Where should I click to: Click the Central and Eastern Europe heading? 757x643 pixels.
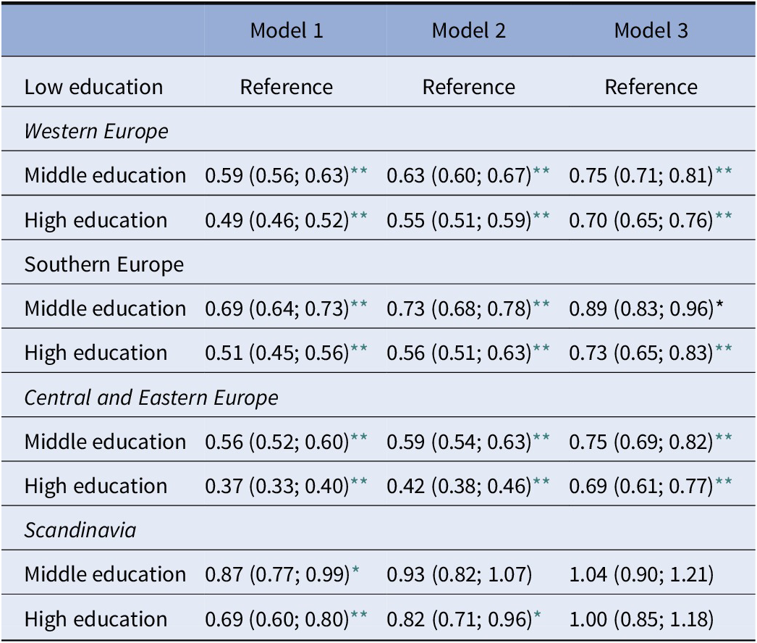[151, 398]
